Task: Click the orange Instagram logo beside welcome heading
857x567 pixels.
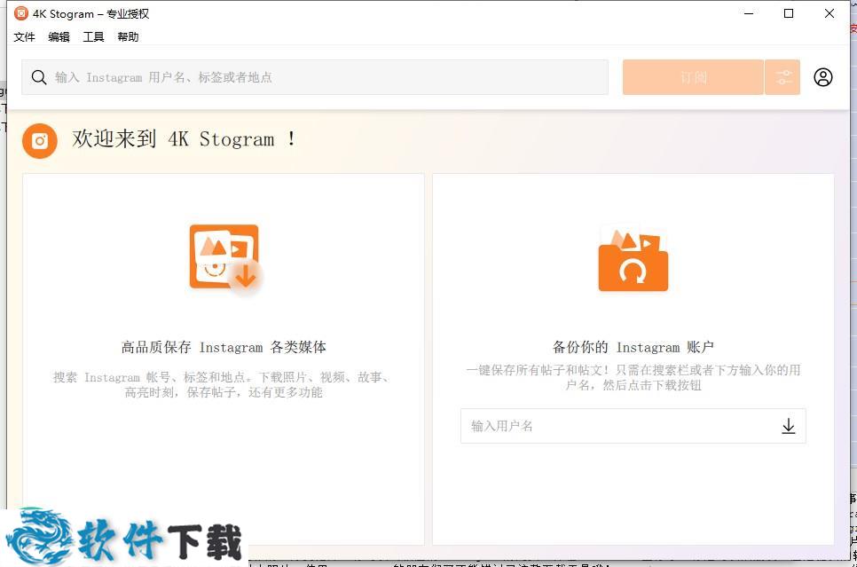Action: pyautogui.click(x=39, y=140)
